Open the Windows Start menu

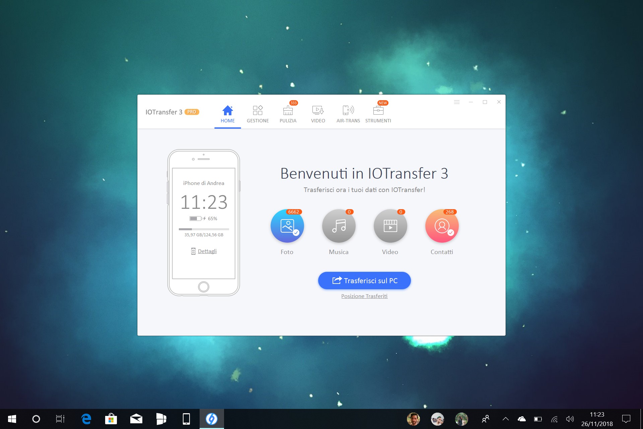pos(12,419)
